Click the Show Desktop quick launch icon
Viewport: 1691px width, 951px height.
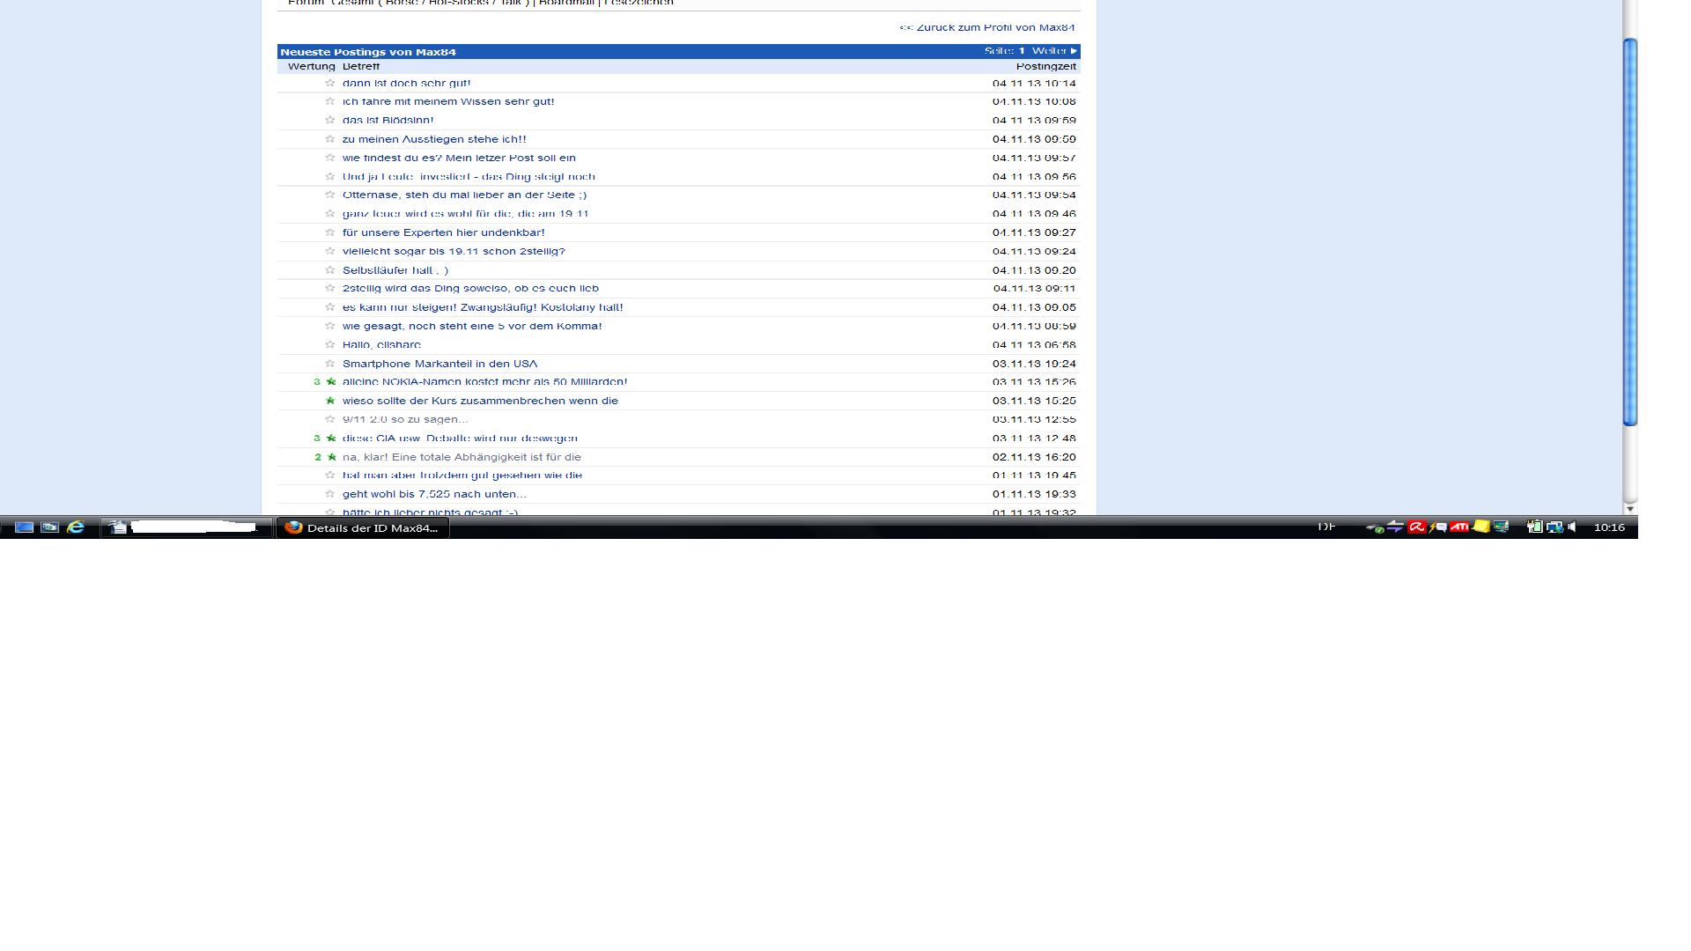pos(24,527)
